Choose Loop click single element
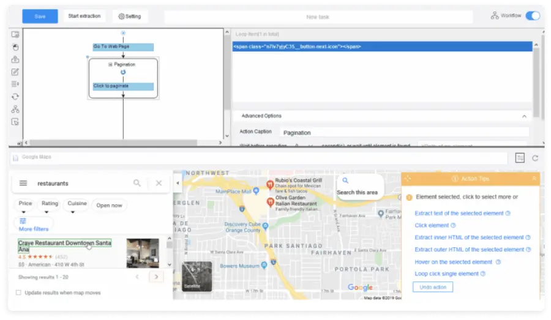551x320 pixels. (447, 274)
